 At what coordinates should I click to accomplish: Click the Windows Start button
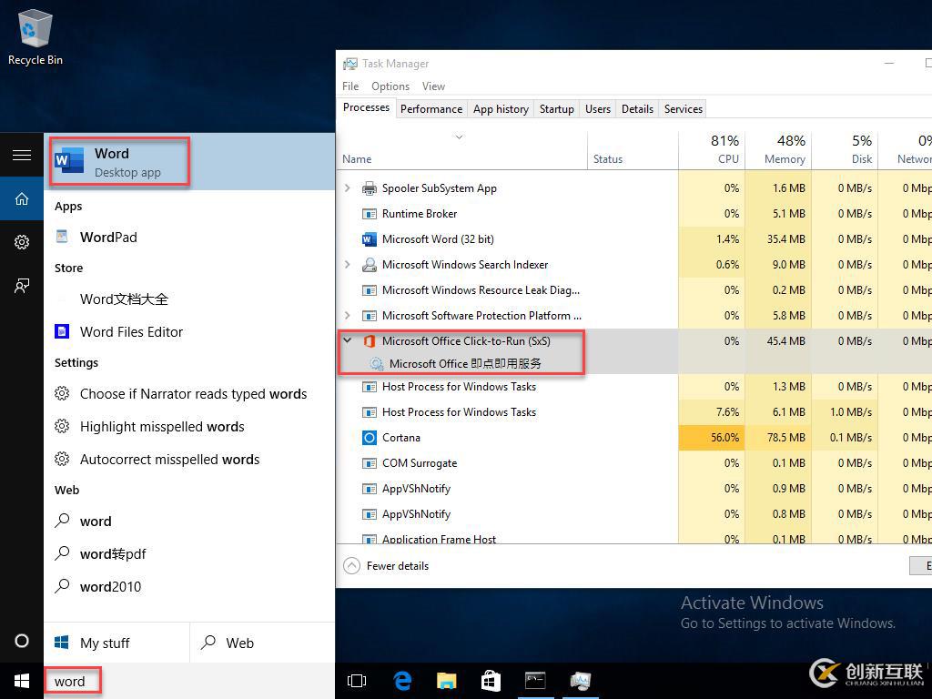pos(22,681)
